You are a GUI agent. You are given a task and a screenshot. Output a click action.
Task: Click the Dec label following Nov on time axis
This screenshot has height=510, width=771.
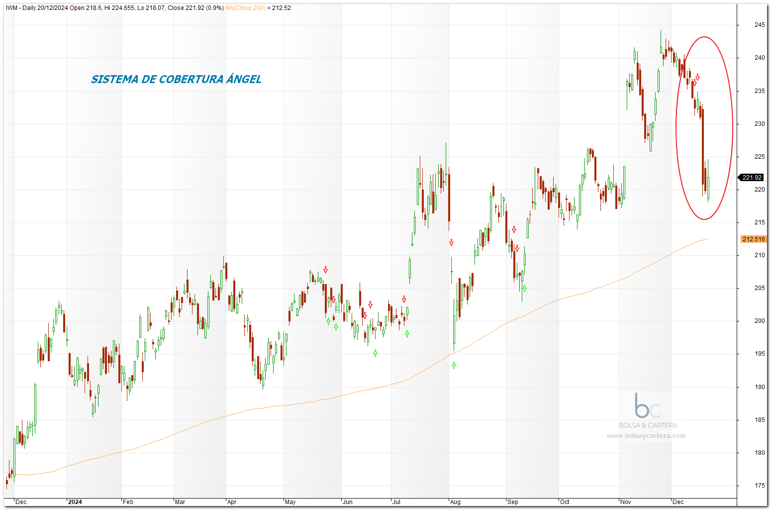678,502
